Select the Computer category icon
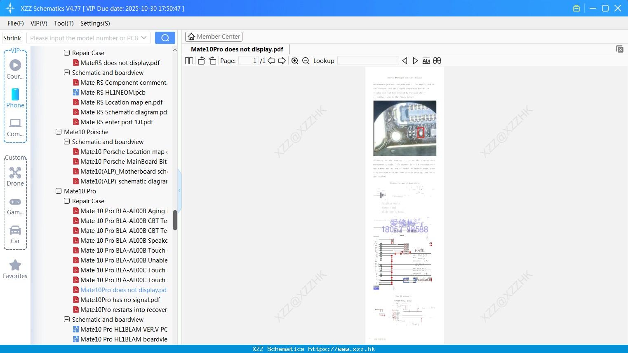 click(x=15, y=127)
